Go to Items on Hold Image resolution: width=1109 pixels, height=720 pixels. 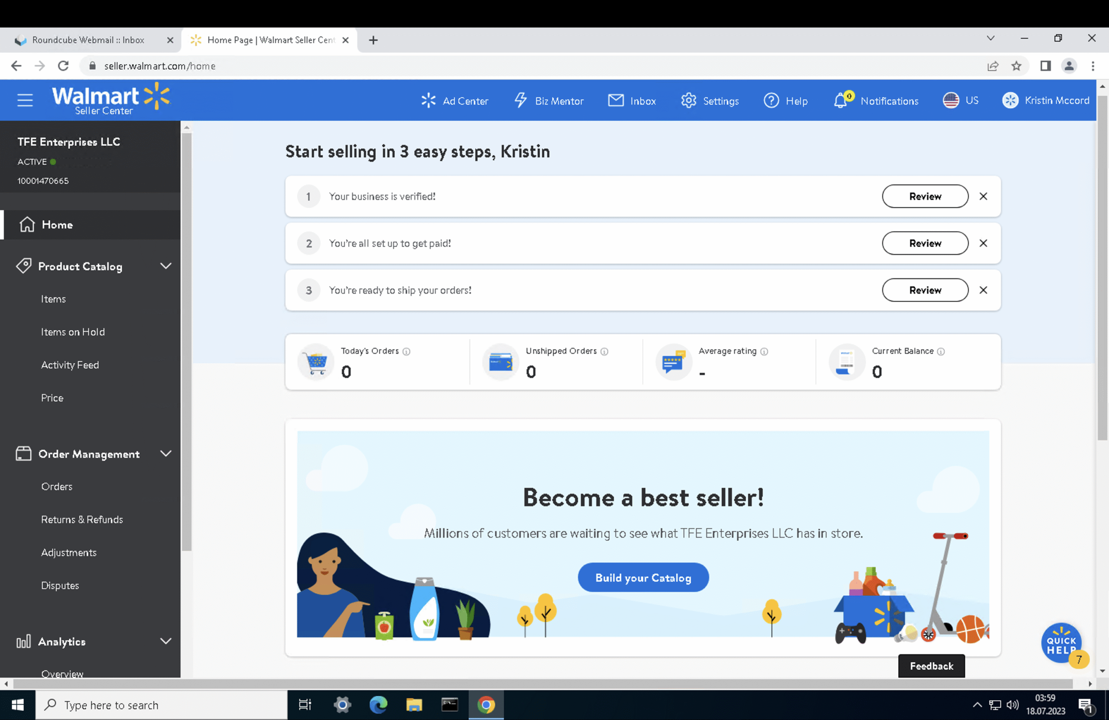click(x=73, y=332)
